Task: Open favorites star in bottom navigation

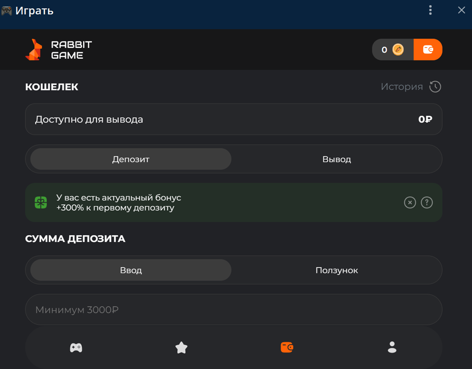Action: click(x=181, y=347)
